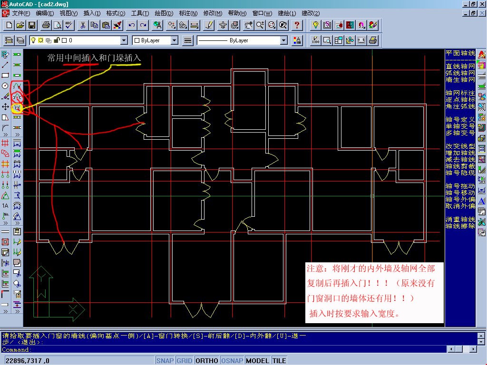Click 轴号移动 in the side panel
This screenshot has height=365, width=487.
tap(460, 193)
